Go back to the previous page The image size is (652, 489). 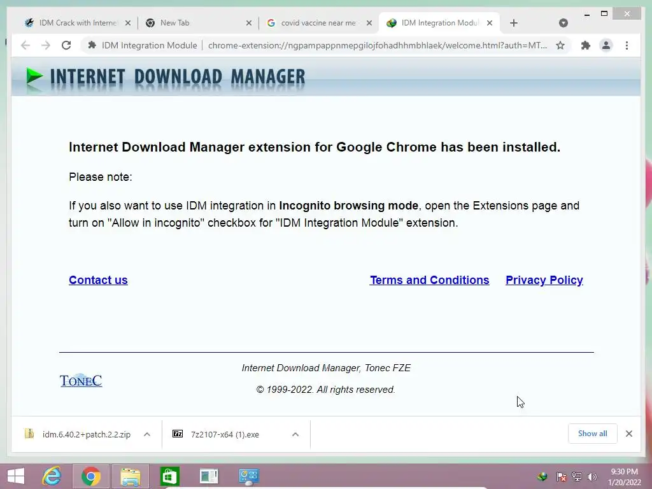(25, 45)
